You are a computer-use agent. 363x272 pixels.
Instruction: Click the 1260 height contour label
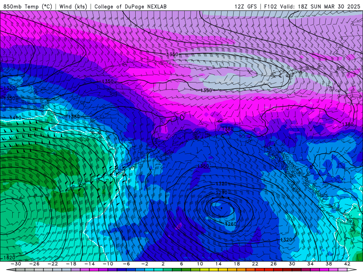231,224
